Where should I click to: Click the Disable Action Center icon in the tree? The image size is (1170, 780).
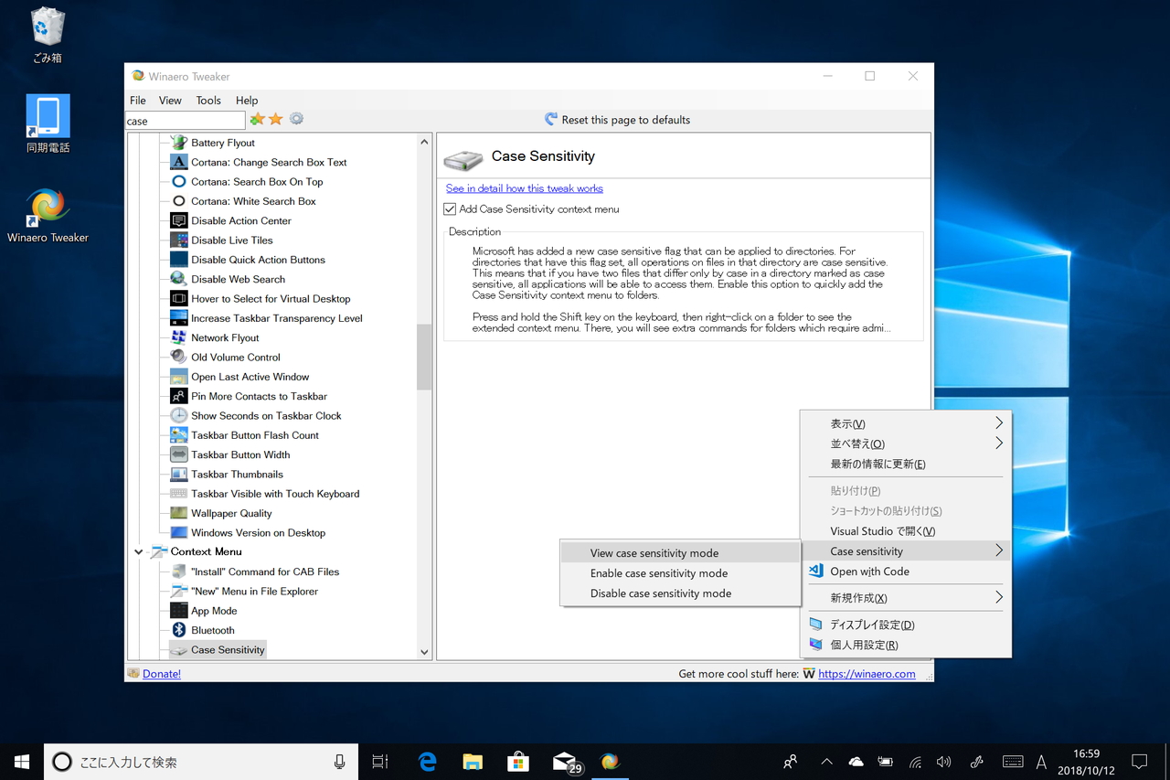pyautogui.click(x=178, y=220)
